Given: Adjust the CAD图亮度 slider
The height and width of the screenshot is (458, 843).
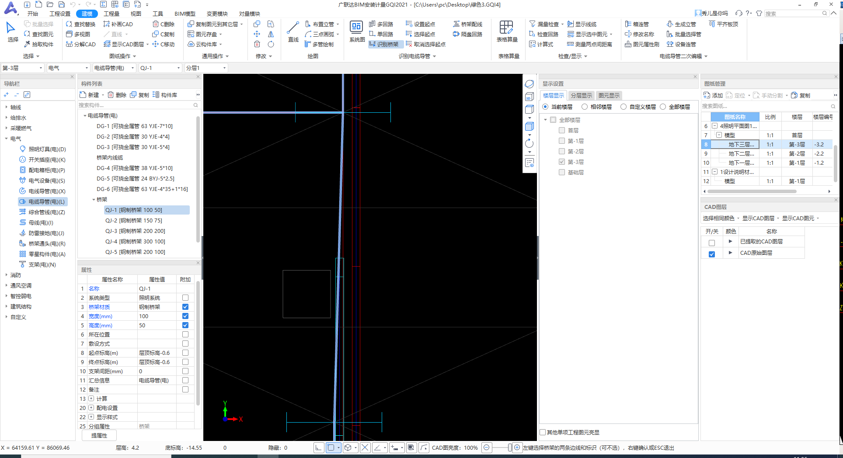Looking at the screenshot, I should [x=510, y=448].
